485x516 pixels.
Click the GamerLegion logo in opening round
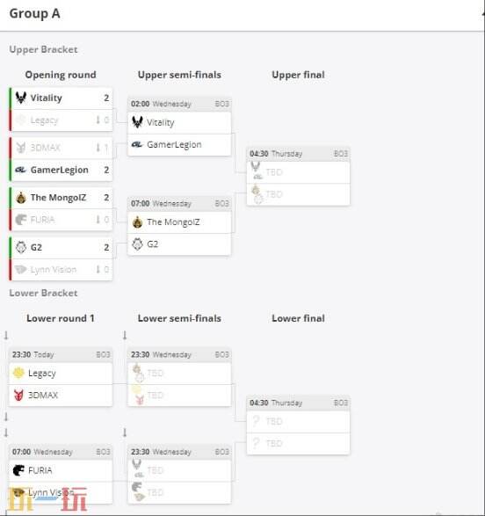point(21,170)
